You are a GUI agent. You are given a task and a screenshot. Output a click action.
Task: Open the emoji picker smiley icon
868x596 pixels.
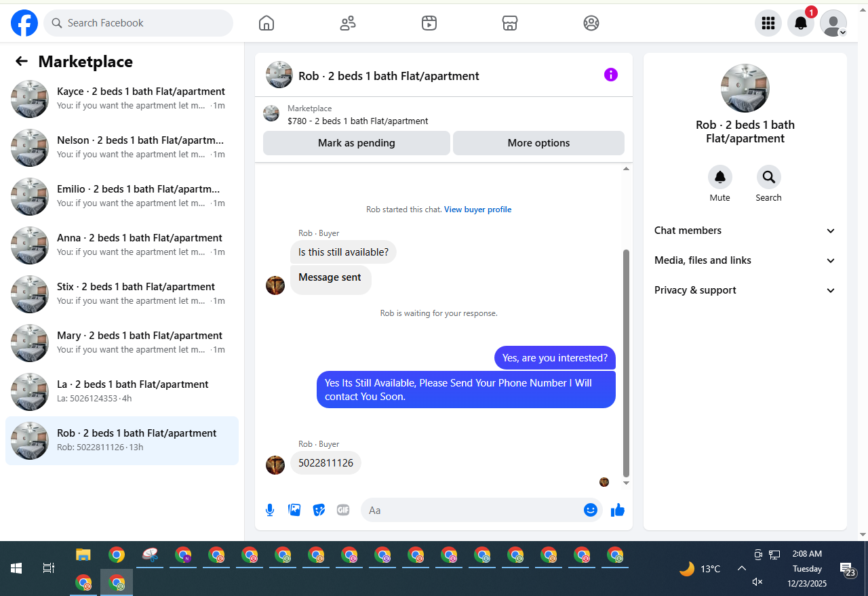click(591, 510)
